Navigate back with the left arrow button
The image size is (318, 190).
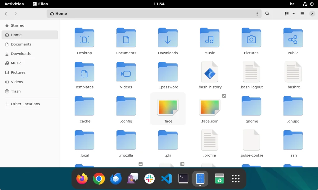(x=6, y=14)
